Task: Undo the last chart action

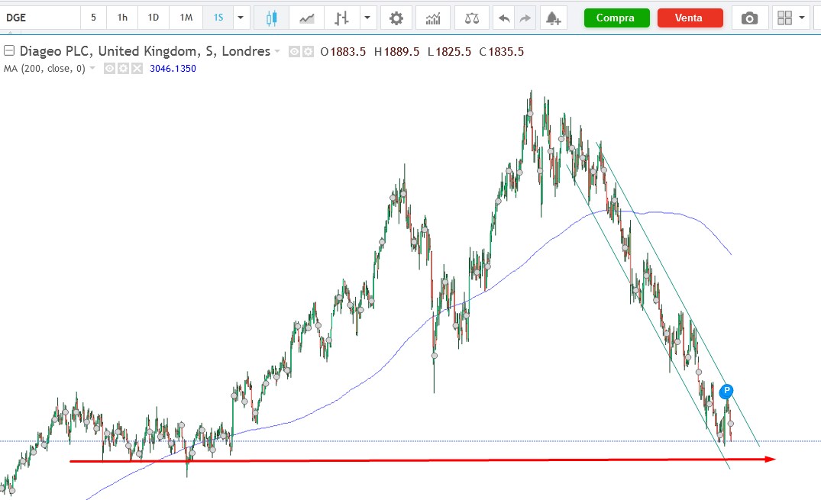Action: [x=504, y=19]
